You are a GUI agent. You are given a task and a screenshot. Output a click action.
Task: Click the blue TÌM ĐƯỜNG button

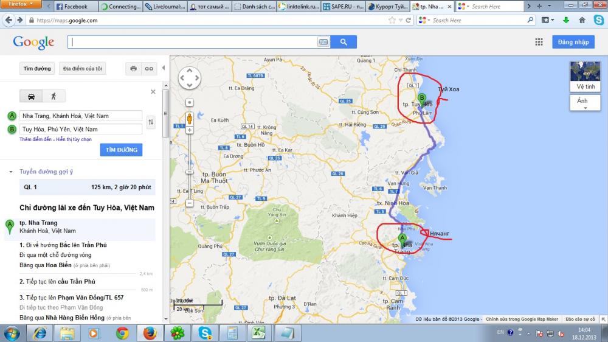(x=121, y=149)
